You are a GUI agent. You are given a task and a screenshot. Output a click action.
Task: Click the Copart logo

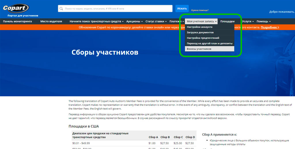(16, 8)
